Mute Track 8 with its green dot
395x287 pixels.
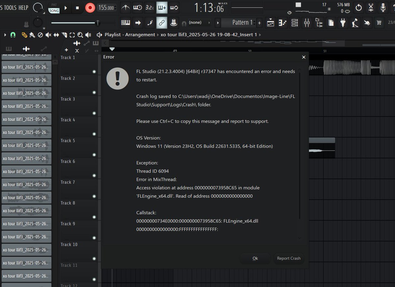(x=94, y=217)
